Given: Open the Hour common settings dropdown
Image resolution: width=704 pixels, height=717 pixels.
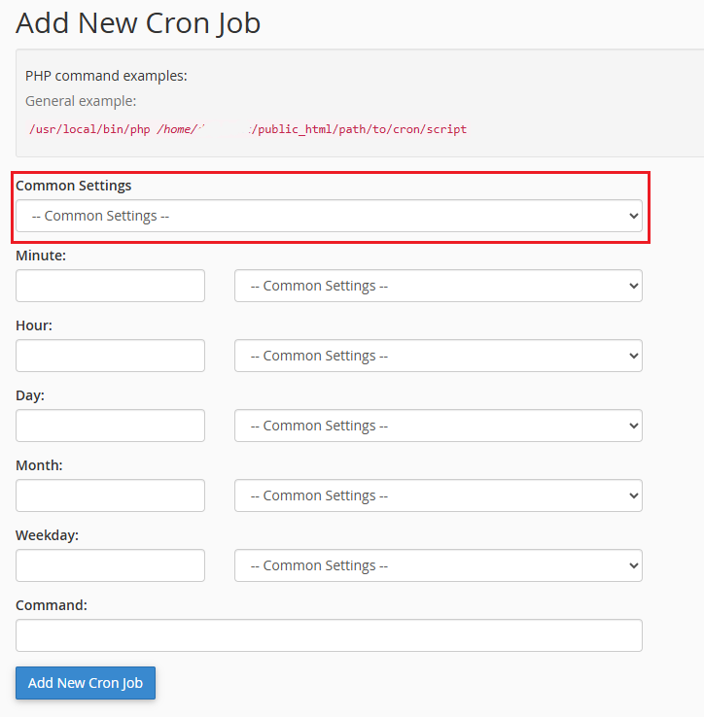Looking at the screenshot, I should point(438,356).
